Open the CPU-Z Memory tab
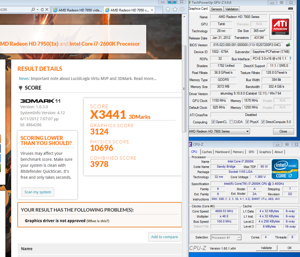The width and height of the screenshot is (300, 257). [x=238, y=152]
